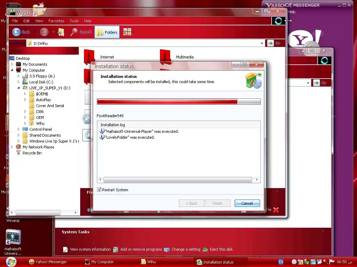Click the Go arrow in Wihu address bar
357x267 pixels.
pos(270,43)
